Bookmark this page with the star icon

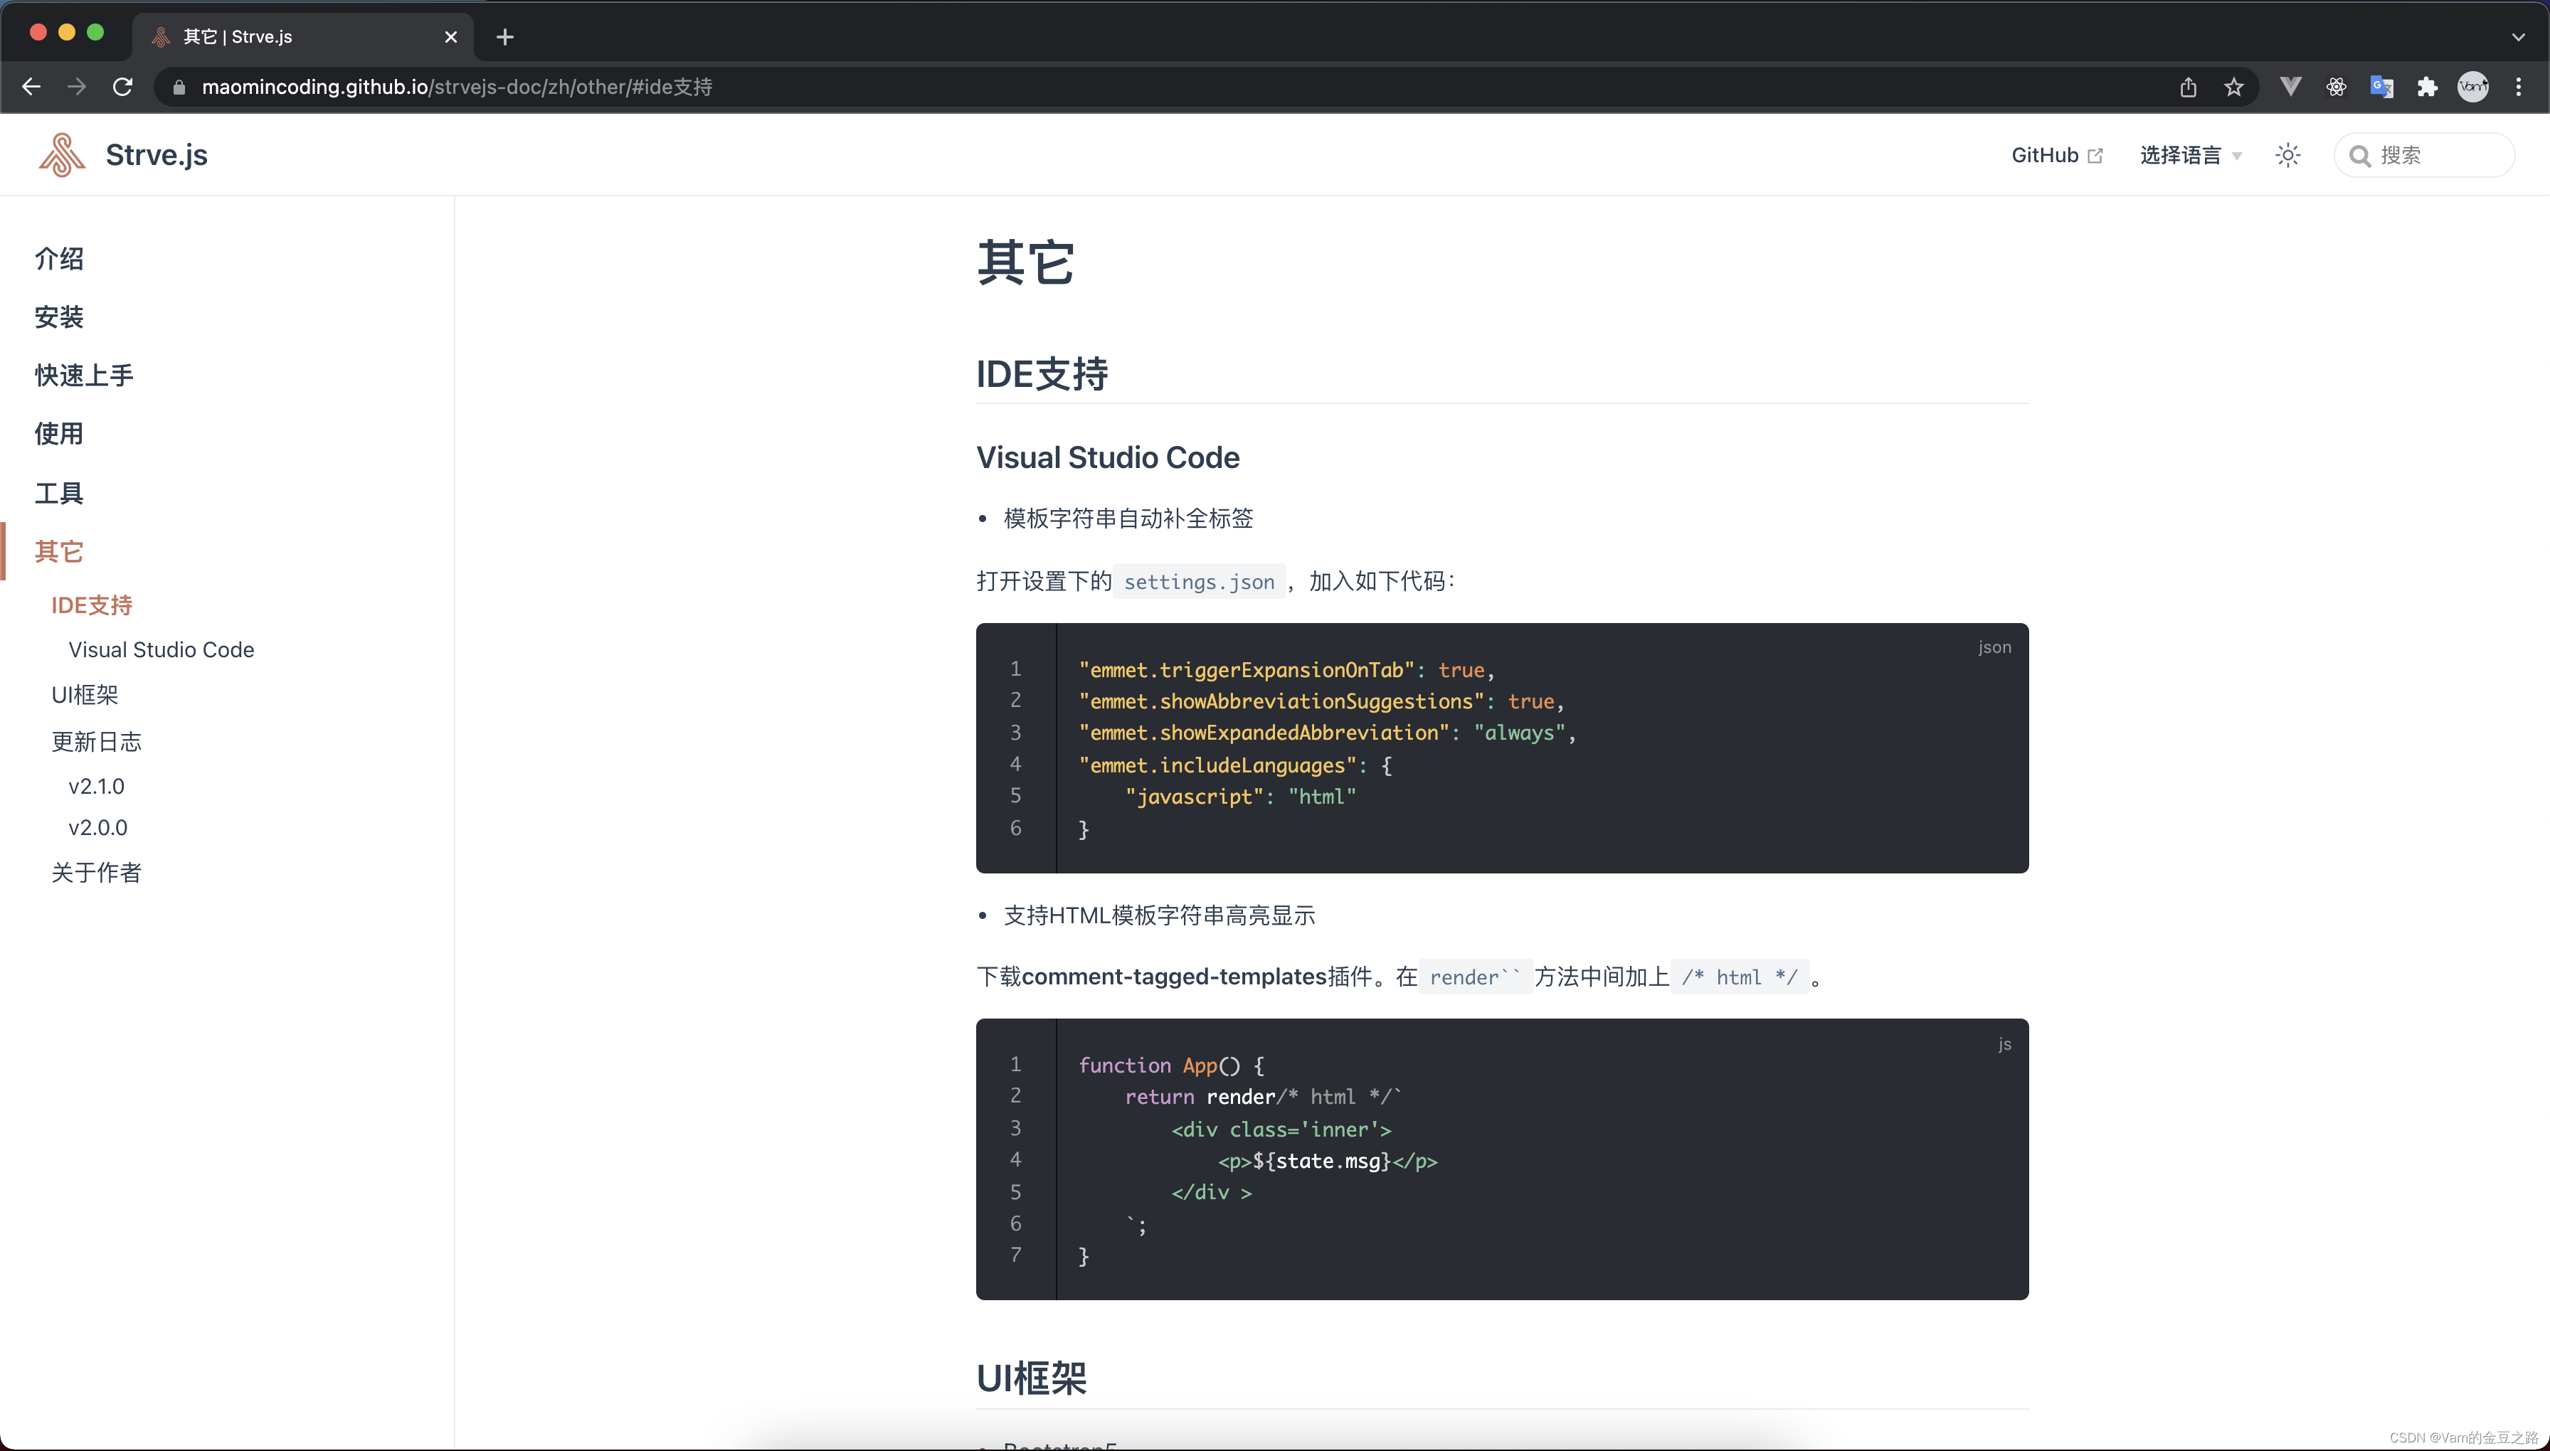click(2234, 87)
